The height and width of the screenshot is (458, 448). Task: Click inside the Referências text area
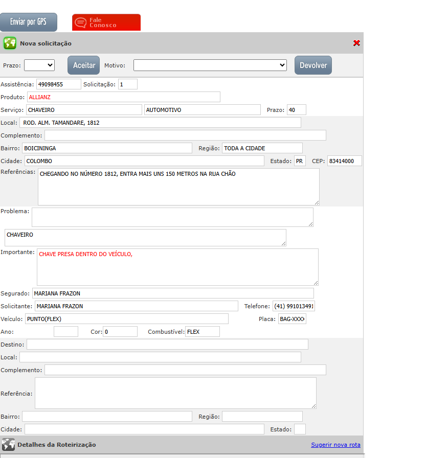[x=178, y=187]
